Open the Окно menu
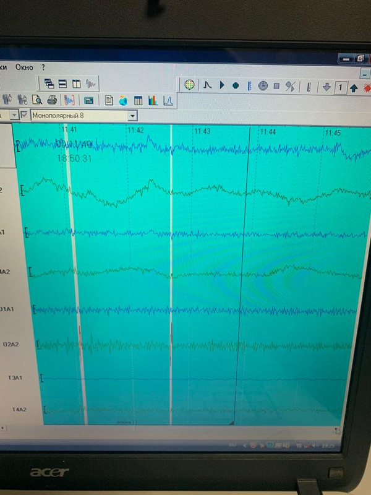The height and width of the screenshot is (495, 371). [24, 67]
